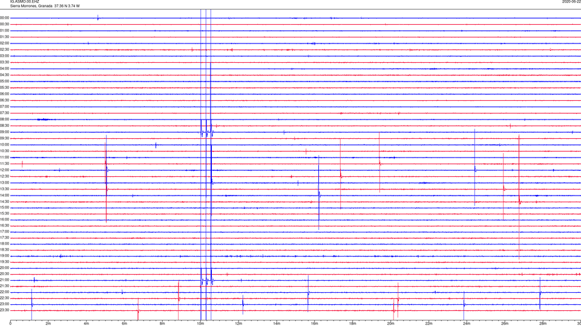
Task: Select the 12:30 time label
Action: click(5, 176)
